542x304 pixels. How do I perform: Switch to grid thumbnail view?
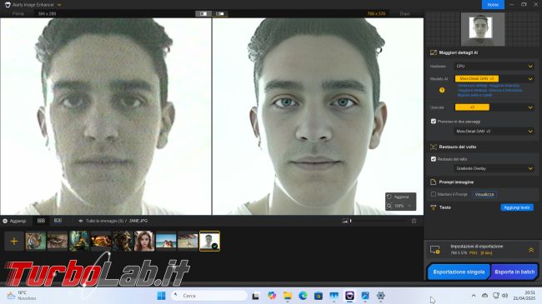coord(41,221)
